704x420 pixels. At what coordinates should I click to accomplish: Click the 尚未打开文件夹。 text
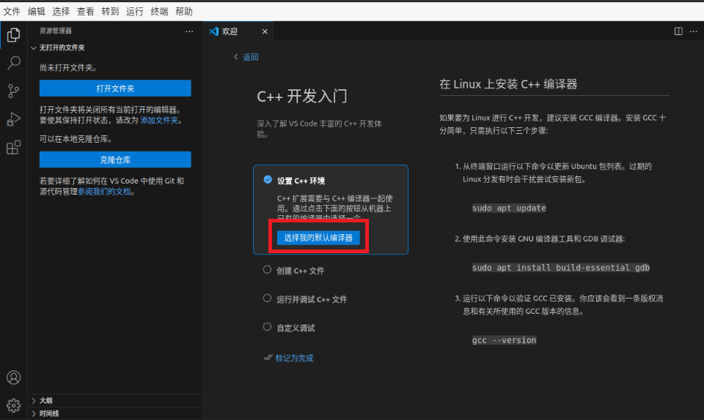[68, 67]
